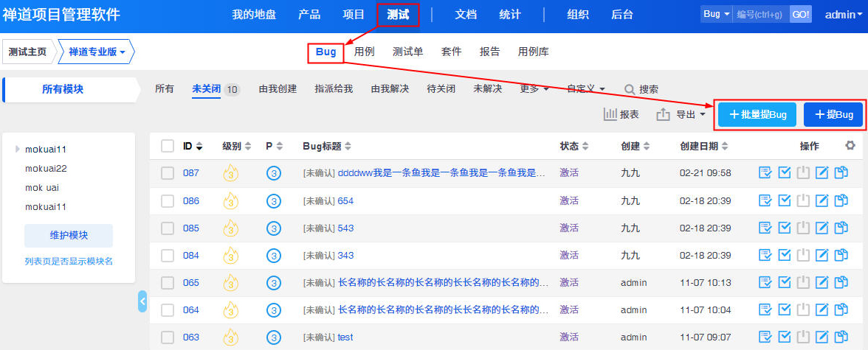Click the resolve icon for bug 064
Viewport: 868px width, 350px height.
tap(785, 309)
